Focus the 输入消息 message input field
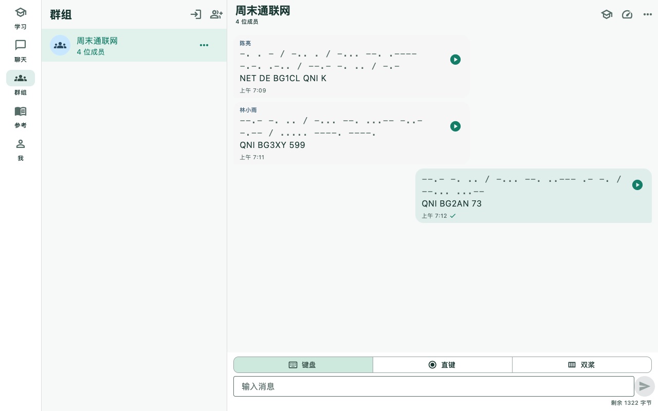 [x=434, y=386]
